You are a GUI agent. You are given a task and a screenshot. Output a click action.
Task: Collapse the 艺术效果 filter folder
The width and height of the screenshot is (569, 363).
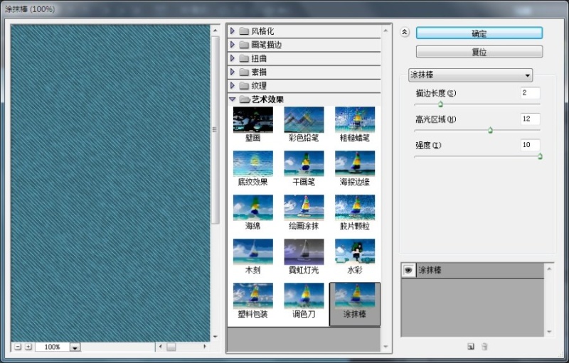tap(233, 99)
